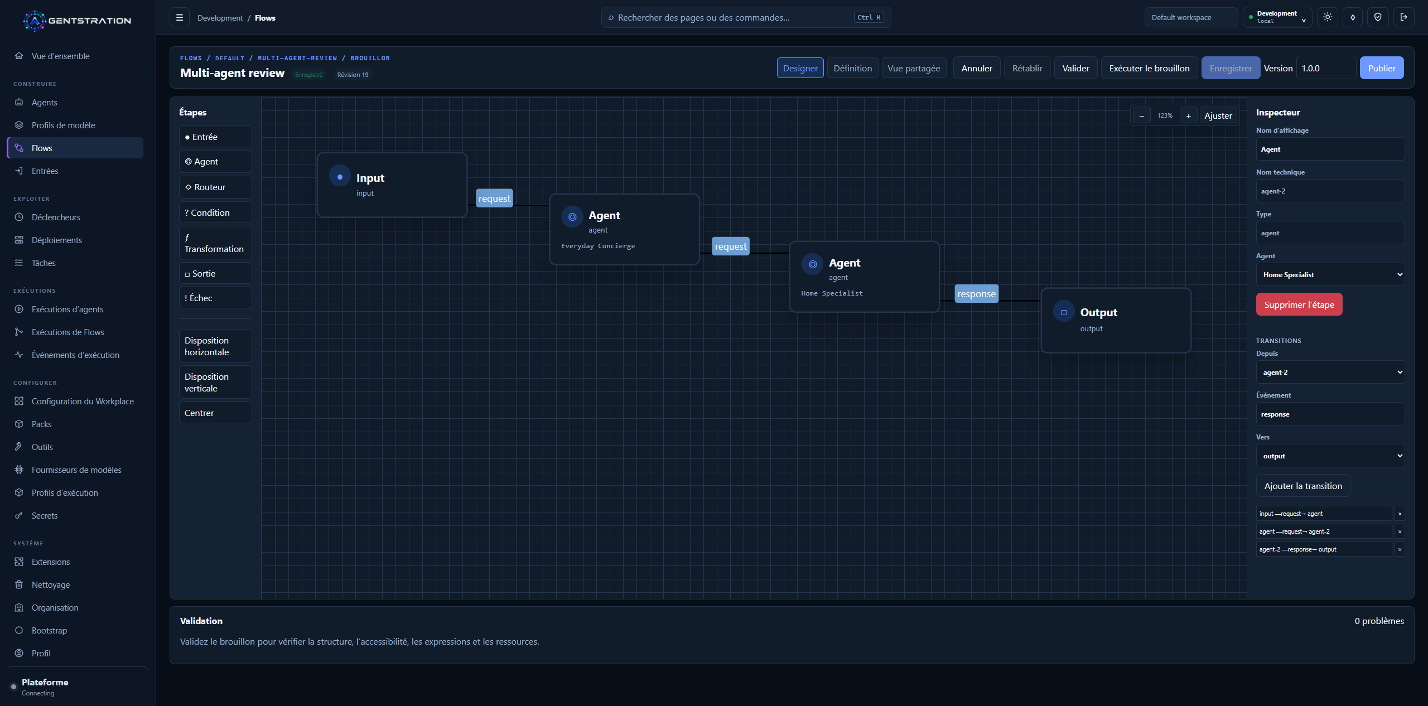
Task: Open Exécutions d'agents in sidebar
Action: [75, 309]
